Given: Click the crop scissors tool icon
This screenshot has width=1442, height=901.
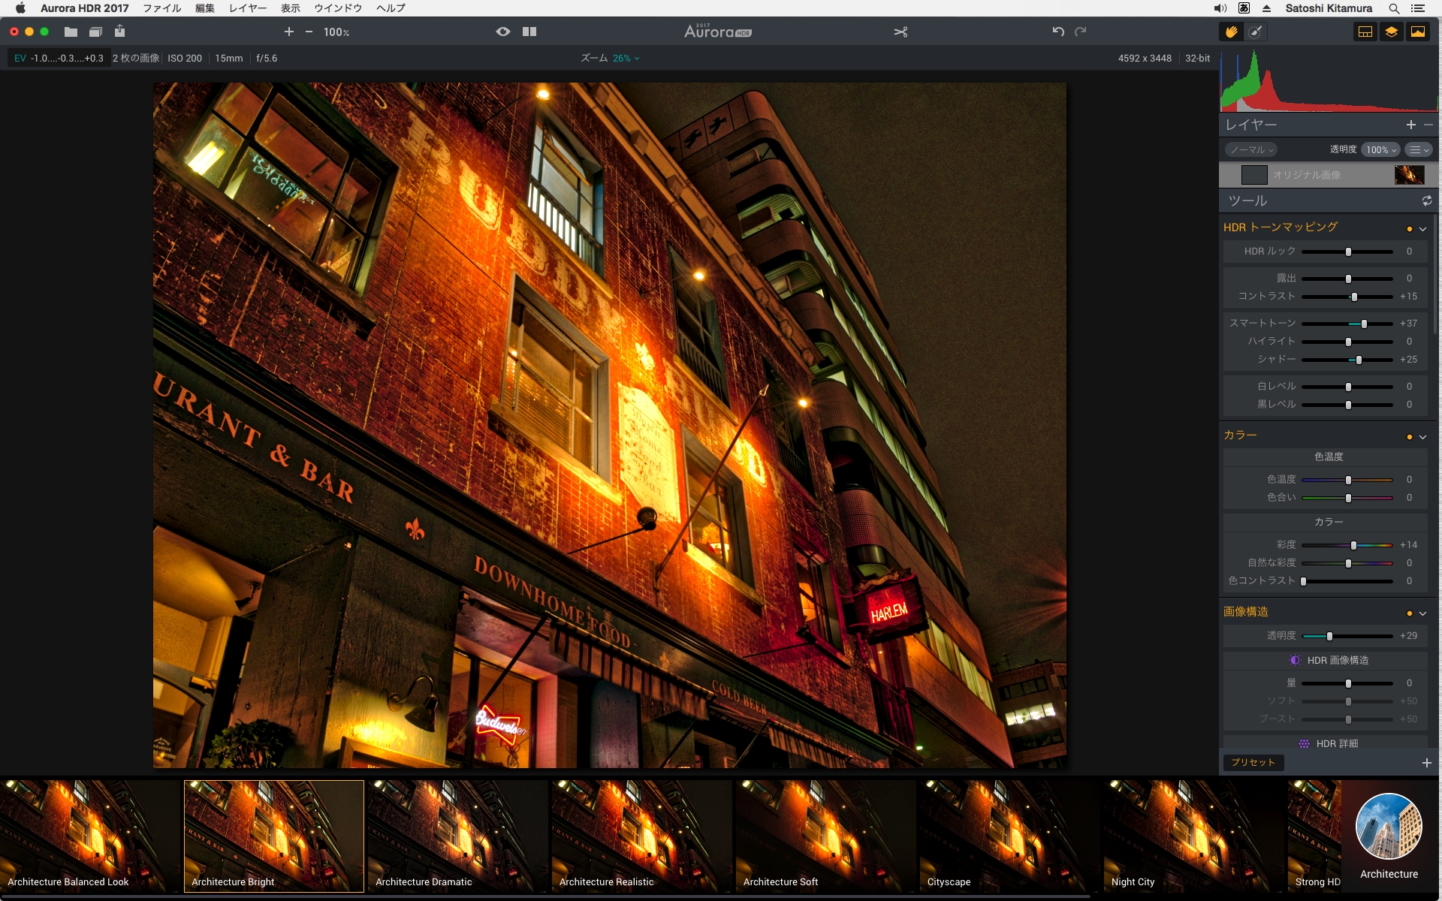Looking at the screenshot, I should [900, 32].
